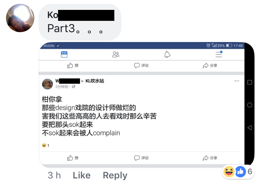Tap the upper 赞 thumbs-up icon
263x183 pixels.
(70, 65)
